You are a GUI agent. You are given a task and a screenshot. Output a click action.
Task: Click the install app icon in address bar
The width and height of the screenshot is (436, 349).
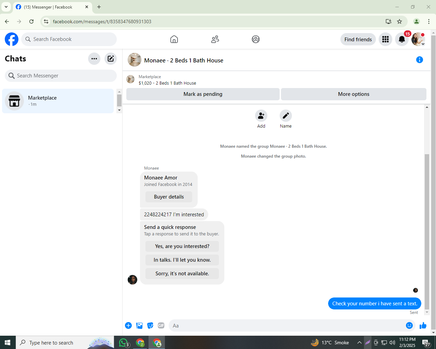point(389,21)
